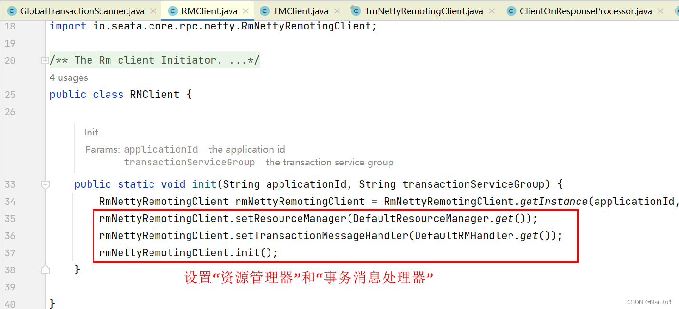This screenshot has height=309, width=679.
Task: Open the GlobalTransactionScanner.java tab
Action: (82, 11)
